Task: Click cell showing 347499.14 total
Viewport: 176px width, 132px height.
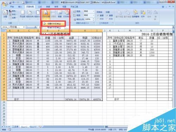Action: click(x=71, y=99)
